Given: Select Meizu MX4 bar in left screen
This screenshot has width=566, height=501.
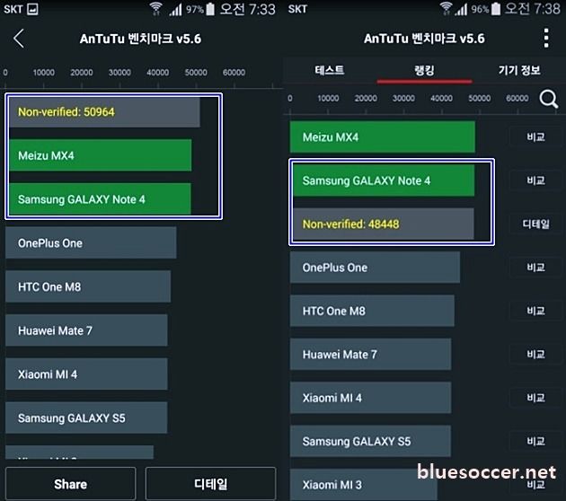Looking at the screenshot, I should (x=101, y=155).
